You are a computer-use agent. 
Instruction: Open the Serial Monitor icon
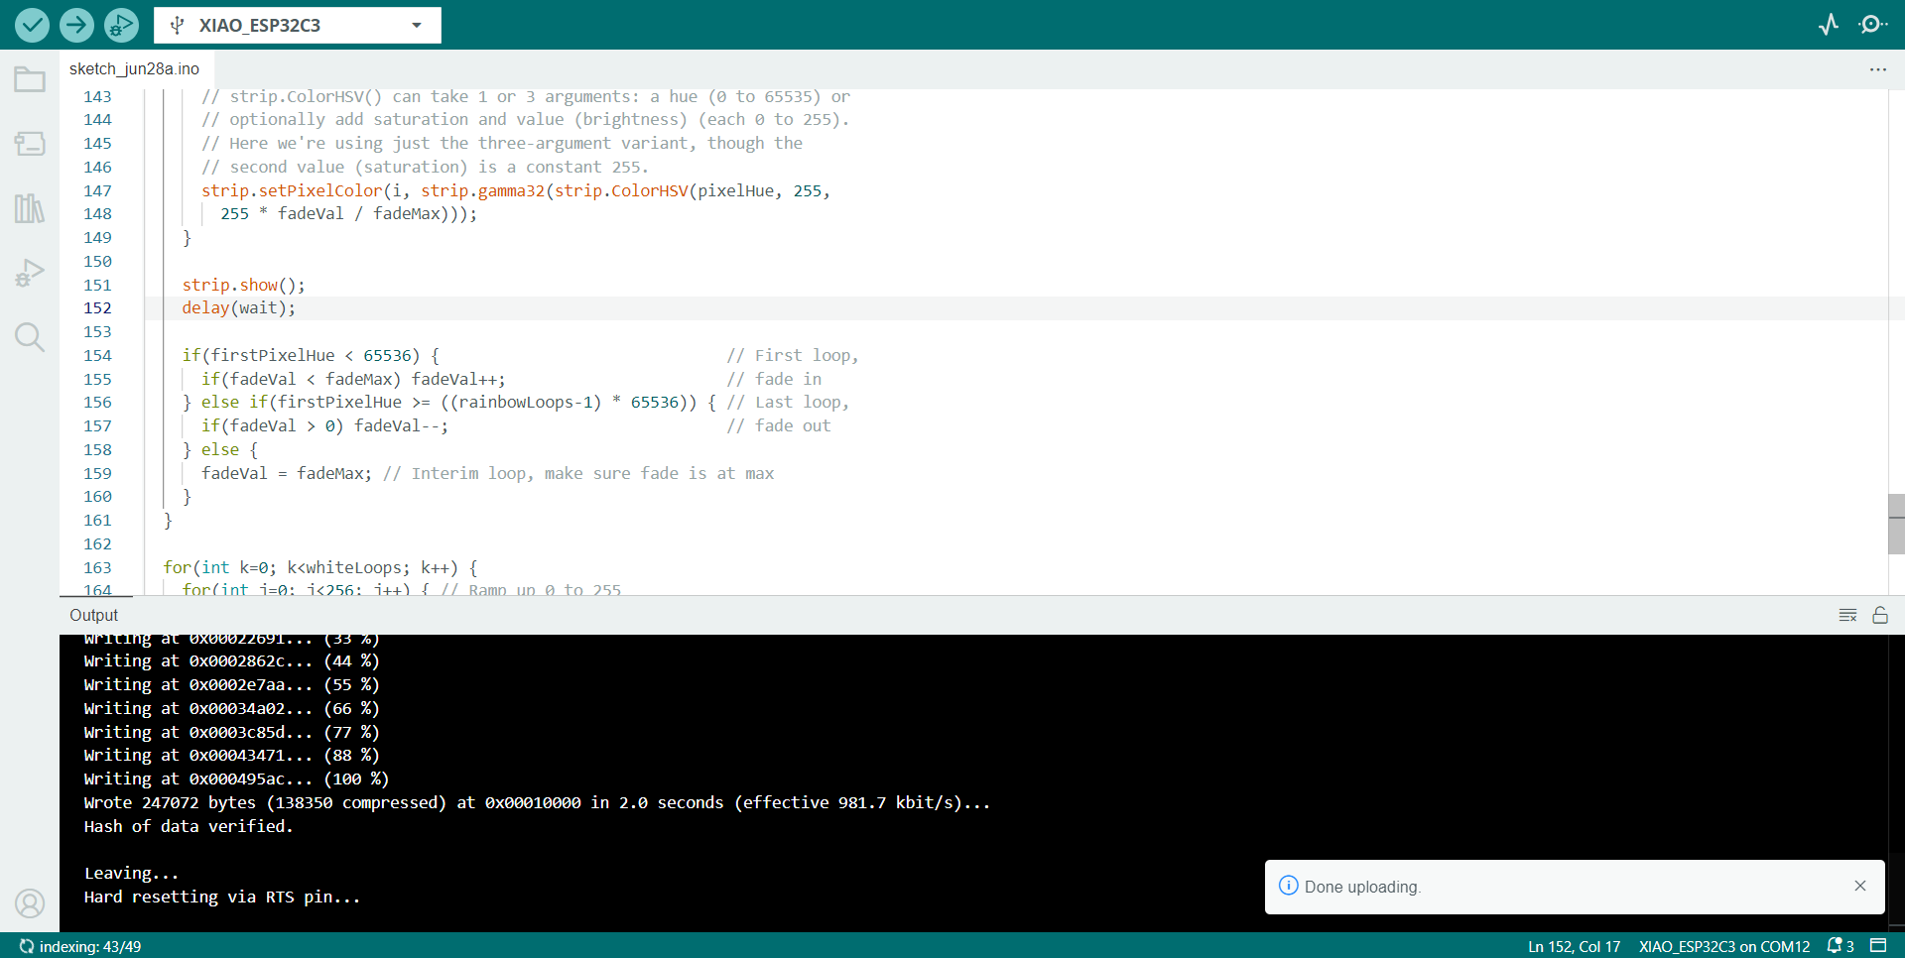pyautogui.click(x=1873, y=25)
